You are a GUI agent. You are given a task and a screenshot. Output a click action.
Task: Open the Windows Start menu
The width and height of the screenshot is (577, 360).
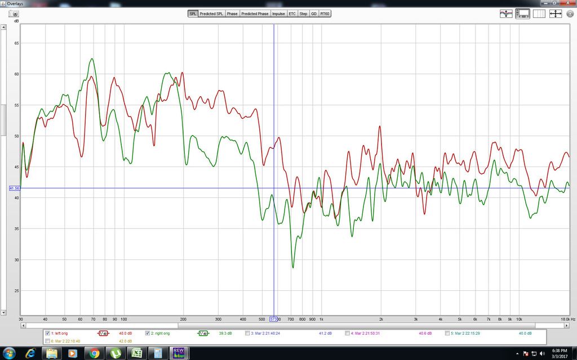pos(9,353)
